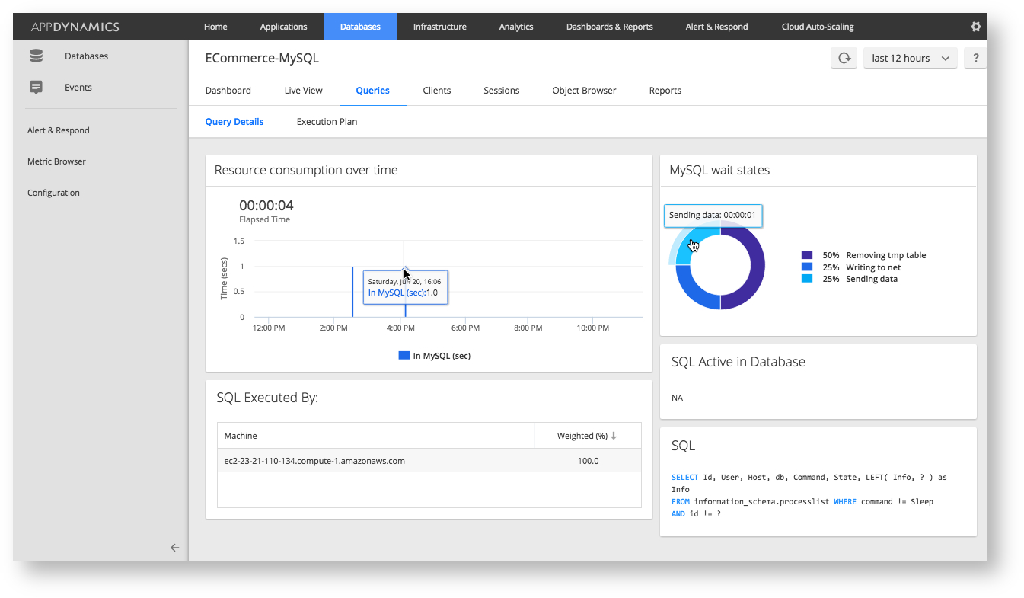Image resolution: width=1024 pixels, height=598 pixels.
Task: Click the Databases cylinder icon in sidebar
Action: [x=36, y=56]
